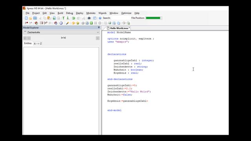251x141 pixels.
Task: Click the text 'end-model' in the editor
Action: (114, 110)
